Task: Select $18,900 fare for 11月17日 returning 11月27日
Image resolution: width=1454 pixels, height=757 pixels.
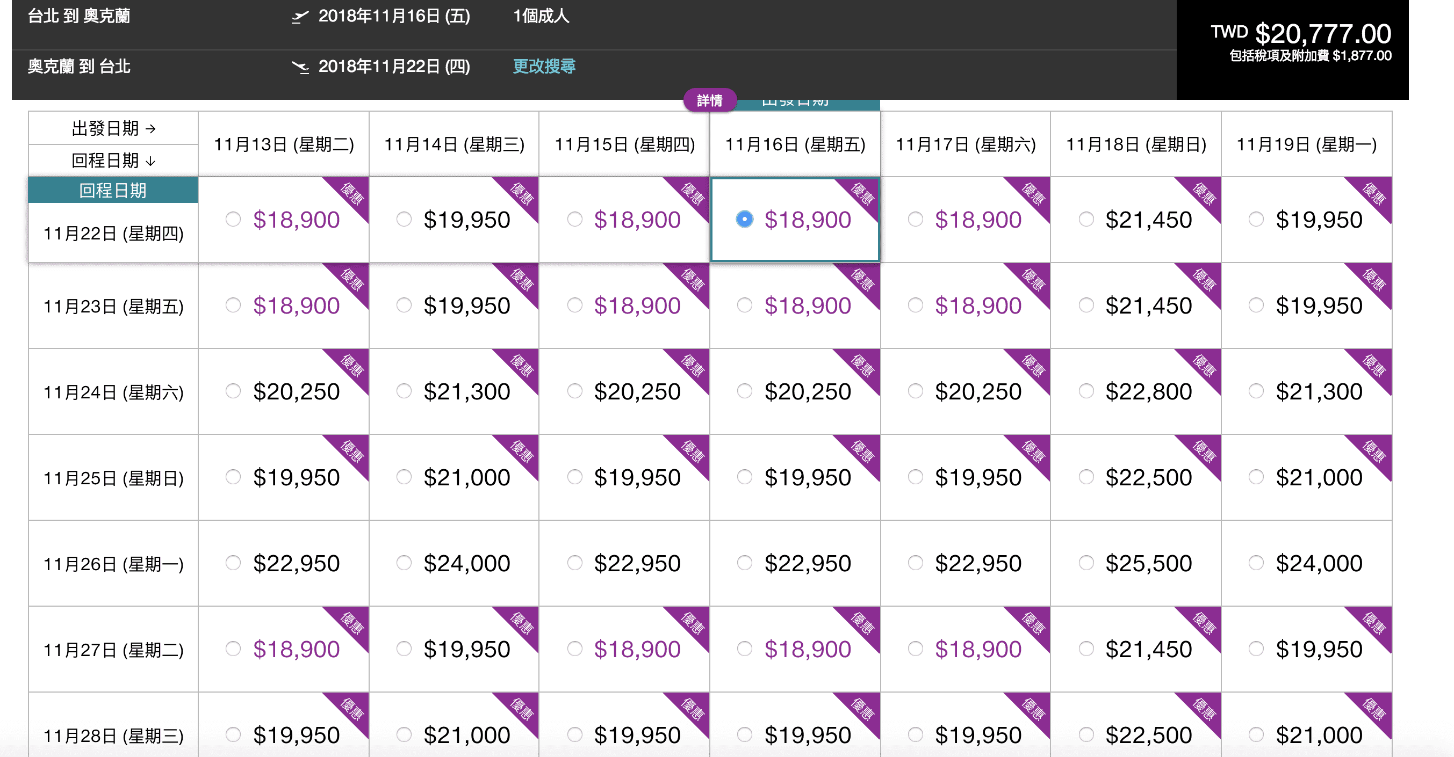Action: click(916, 649)
